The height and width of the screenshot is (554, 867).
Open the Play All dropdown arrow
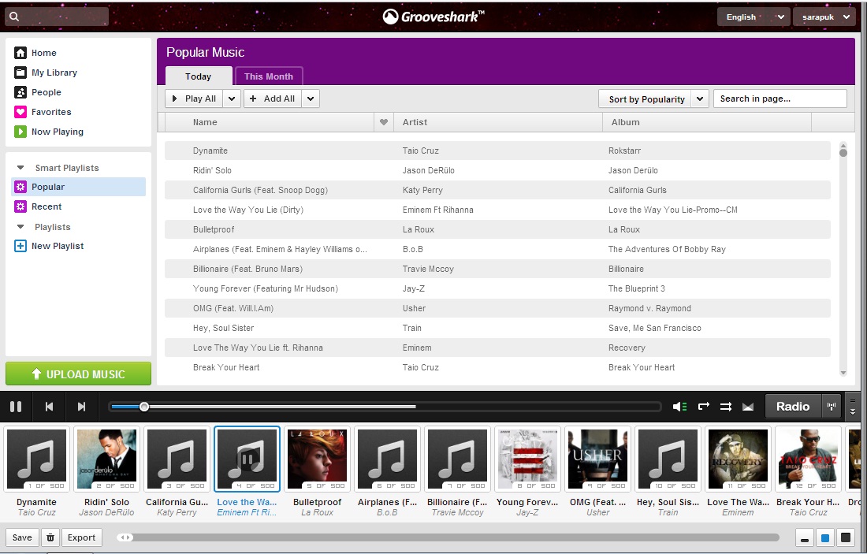(232, 99)
